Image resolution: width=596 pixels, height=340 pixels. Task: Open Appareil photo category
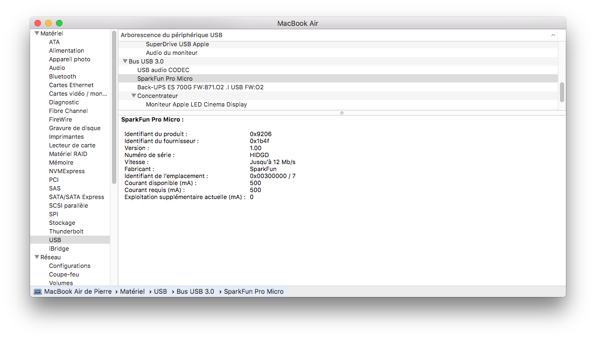click(x=69, y=59)
